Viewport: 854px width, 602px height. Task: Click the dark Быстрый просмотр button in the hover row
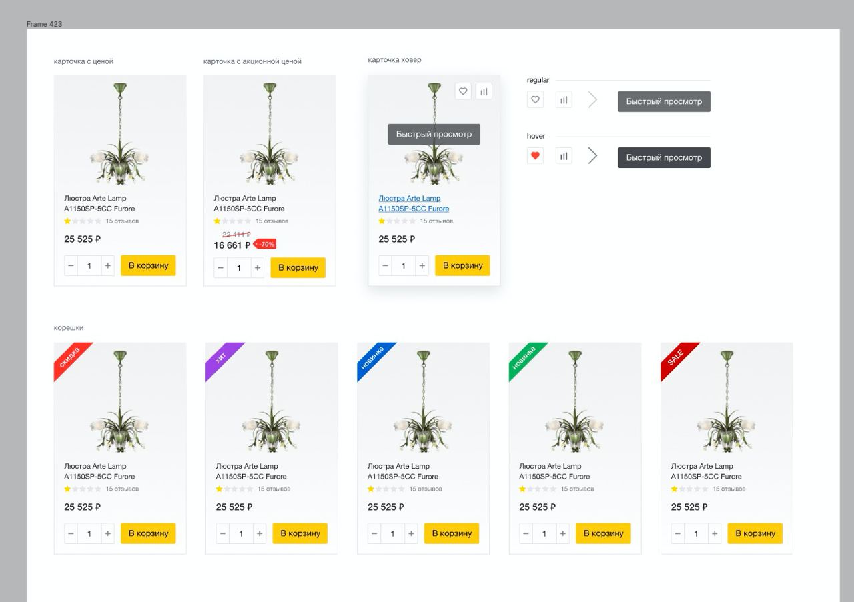click(x=664, y=157)
